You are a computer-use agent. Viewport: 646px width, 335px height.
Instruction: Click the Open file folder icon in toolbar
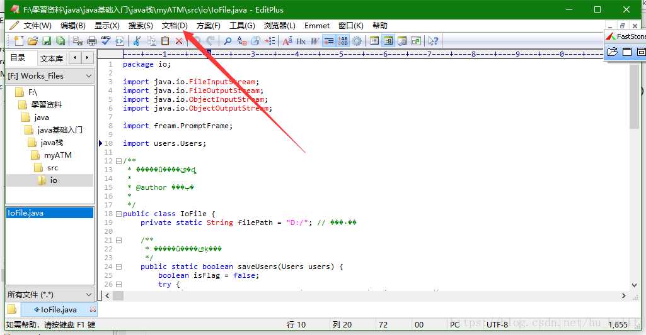pyautogui.click(x=33, y=41)
